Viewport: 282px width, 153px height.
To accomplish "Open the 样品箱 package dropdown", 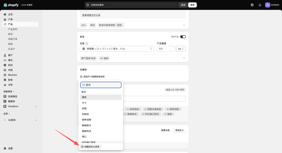I will click(x=117, y=49).
